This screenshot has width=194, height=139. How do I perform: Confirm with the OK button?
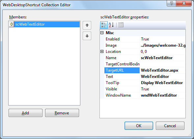pyautogui.click(x=139, y=126)
